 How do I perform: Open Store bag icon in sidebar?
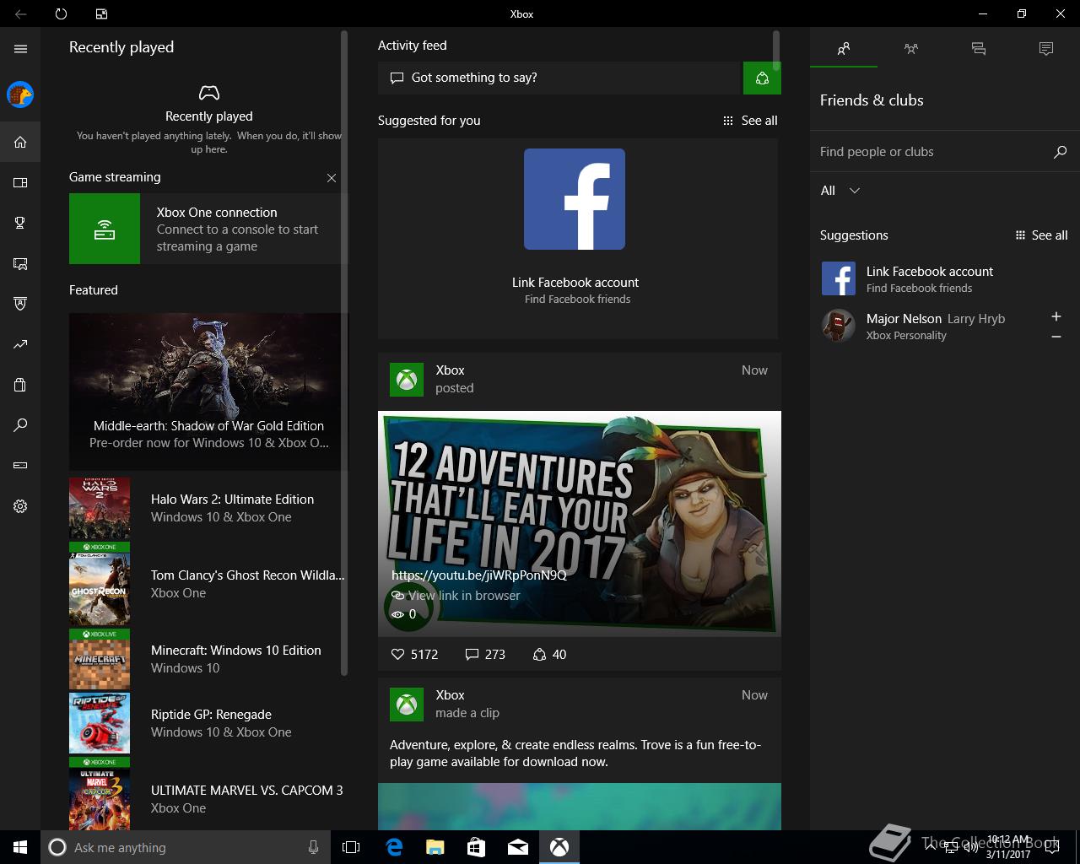click(20, 385)
